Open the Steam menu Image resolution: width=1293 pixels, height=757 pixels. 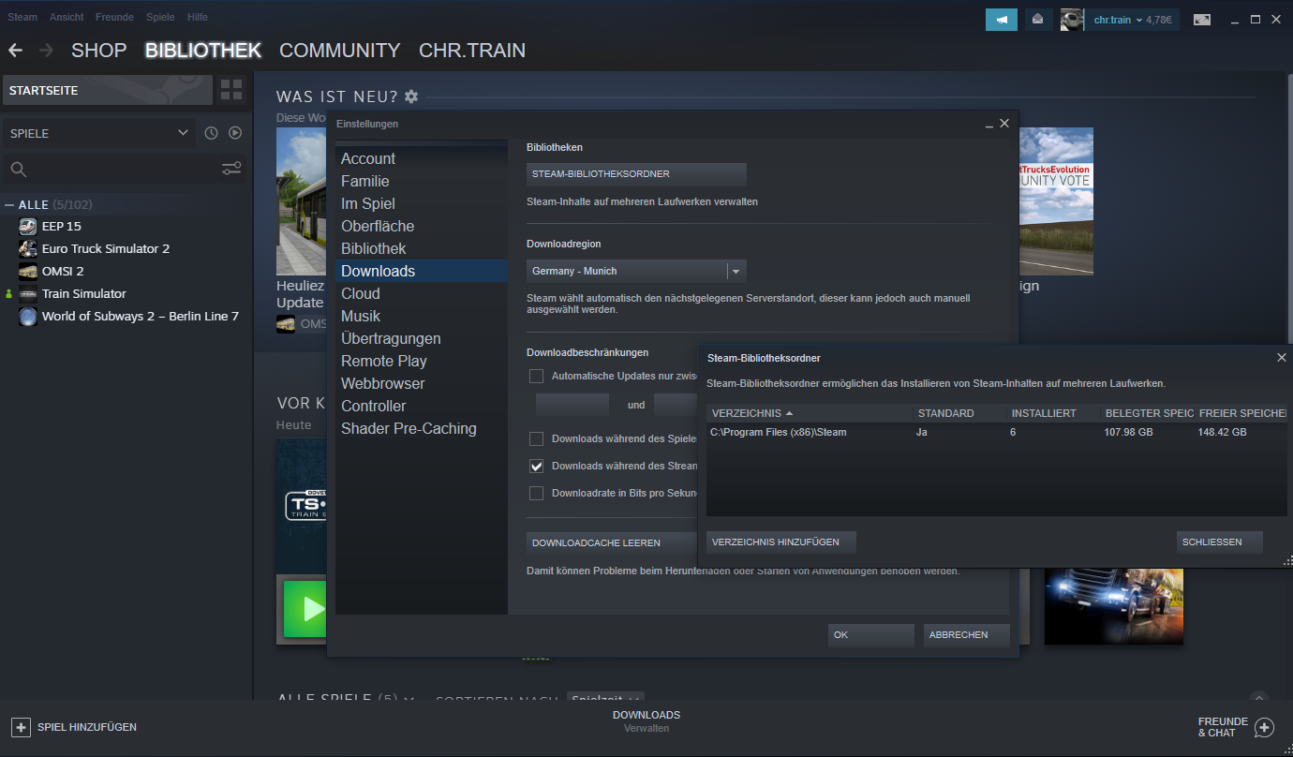click(22, 17)
